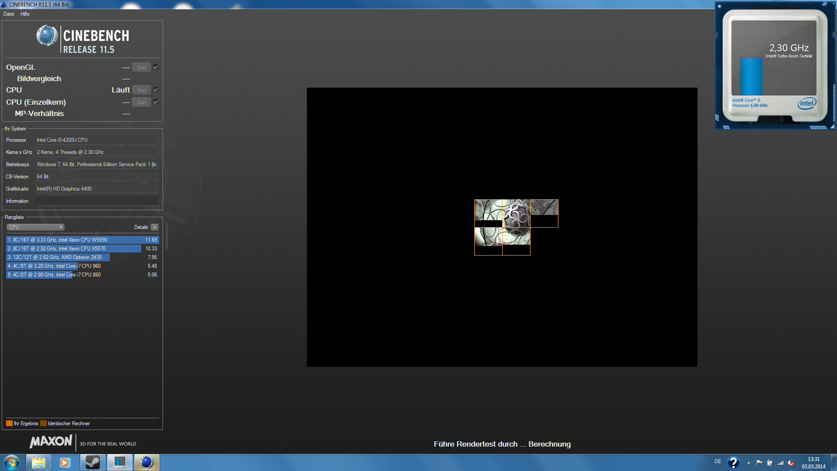Open the Action Center flag icon
Image resolution: width=837 pixels, height=471 pixels.
[x=759, y=463]
